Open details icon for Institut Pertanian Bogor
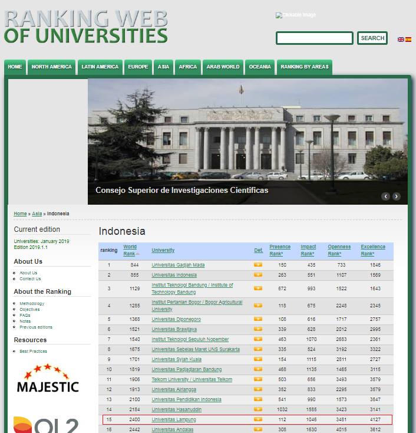The width and height of the screenshot is (416, 433). 258,306
